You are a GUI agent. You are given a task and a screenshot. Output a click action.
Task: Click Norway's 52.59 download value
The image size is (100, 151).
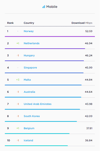[89, 31]
